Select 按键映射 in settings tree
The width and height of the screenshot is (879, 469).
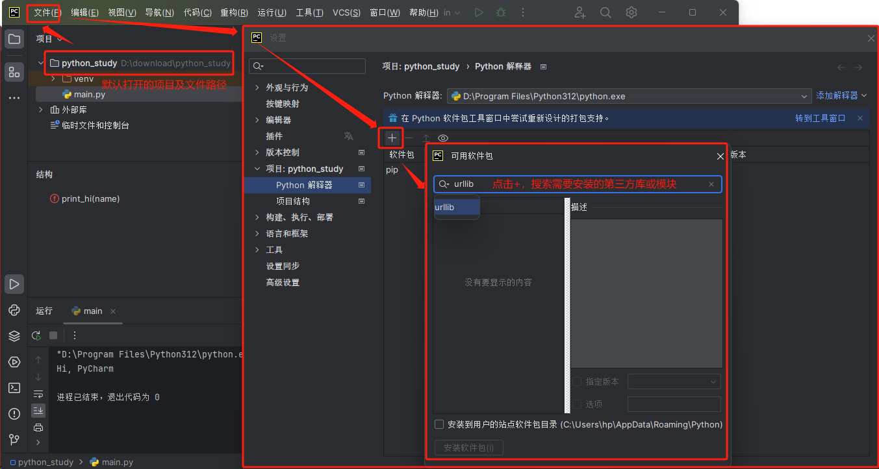tap(283, 104)
